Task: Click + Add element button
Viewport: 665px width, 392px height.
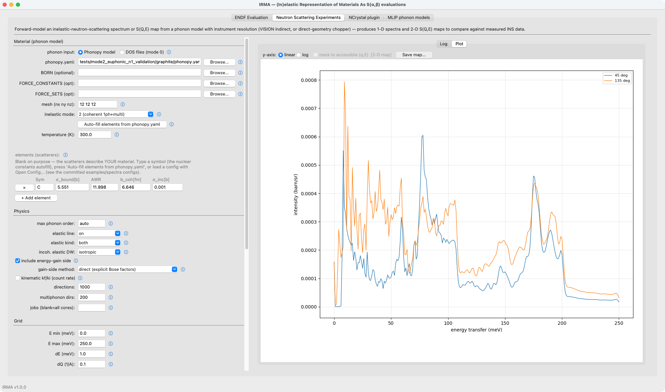Action: (36, 198)
